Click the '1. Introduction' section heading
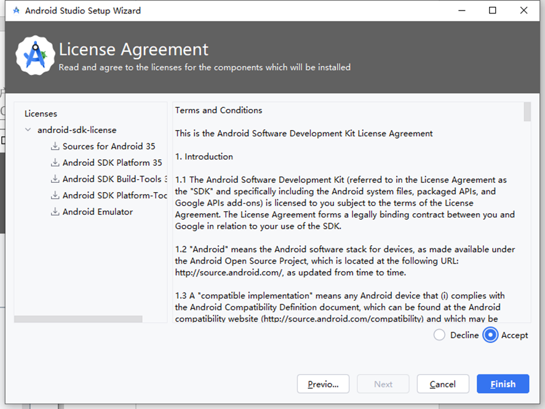 pos(204,156)
